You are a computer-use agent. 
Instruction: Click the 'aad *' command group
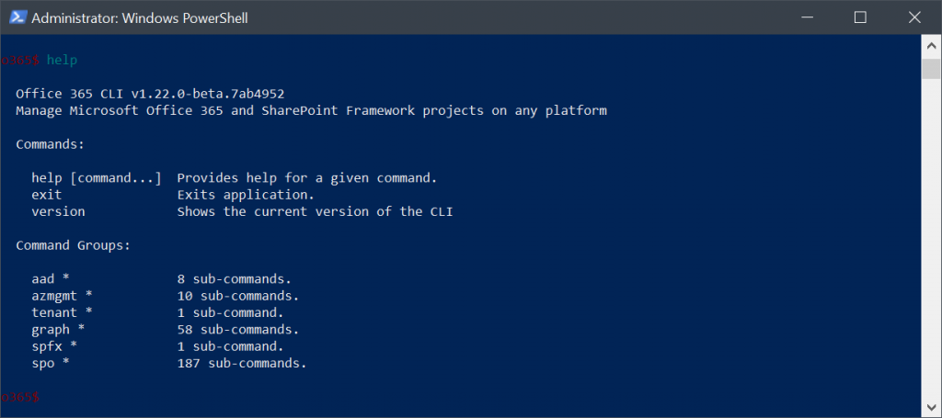point(51,279)
